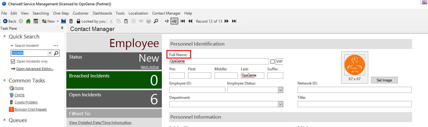Jump to last record icon
Viewport: 428px width, 127px height.
tap(234, 21)
